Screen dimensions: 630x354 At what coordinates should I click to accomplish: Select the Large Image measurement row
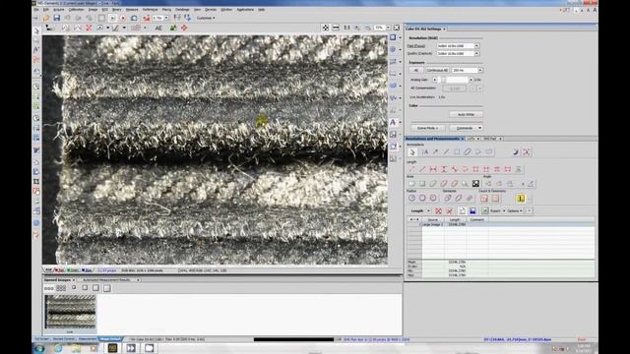pyautogui.click(x=508, y=225)
